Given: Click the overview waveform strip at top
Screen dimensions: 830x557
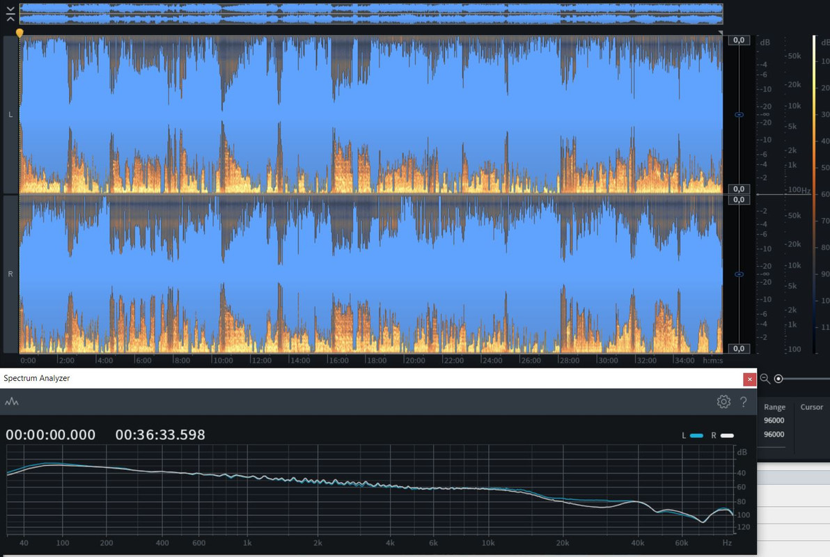Looking at the screenshot, I should tap(371, 14).
